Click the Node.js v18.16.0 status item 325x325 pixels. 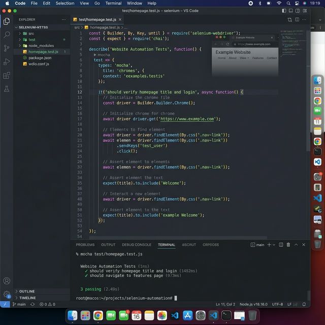[253, 304]
